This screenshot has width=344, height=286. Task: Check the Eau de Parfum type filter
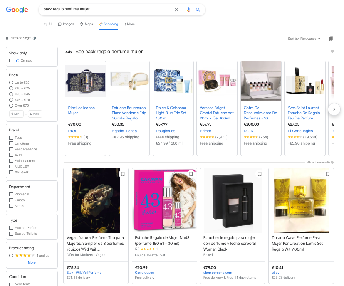coord(11,228)
